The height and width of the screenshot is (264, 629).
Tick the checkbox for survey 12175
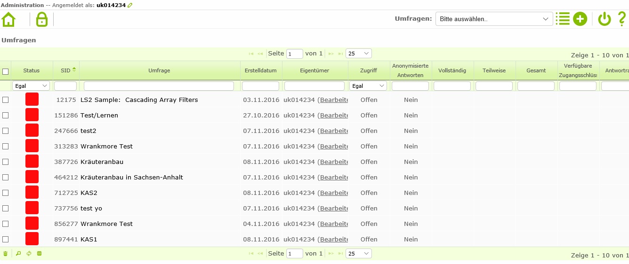[6, 100]
